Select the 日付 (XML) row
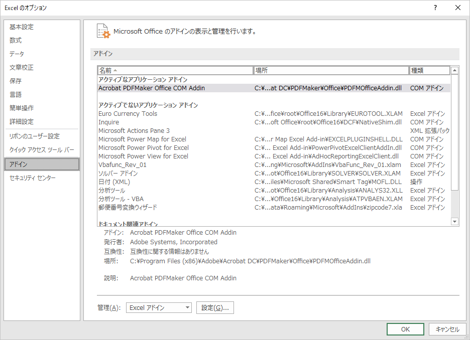The image size is (470, 340). [x=274, y=182]
